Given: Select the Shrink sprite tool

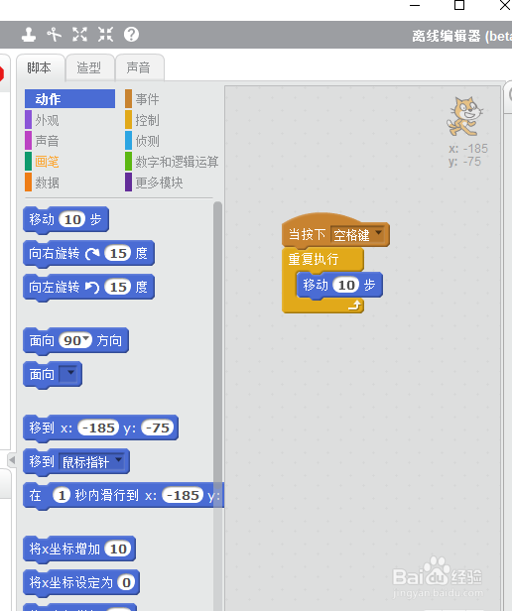Looking at the screenshot, I should [105, 35].
